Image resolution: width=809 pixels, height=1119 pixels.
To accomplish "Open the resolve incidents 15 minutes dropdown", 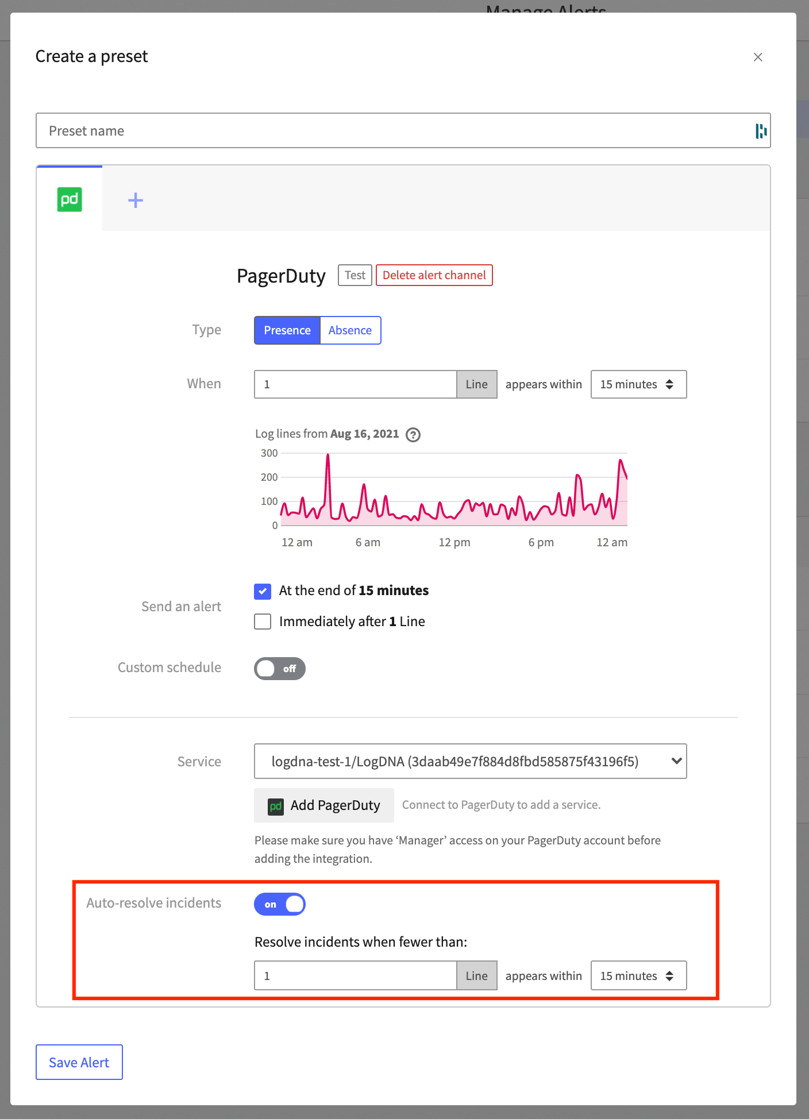I will (638, 975).
